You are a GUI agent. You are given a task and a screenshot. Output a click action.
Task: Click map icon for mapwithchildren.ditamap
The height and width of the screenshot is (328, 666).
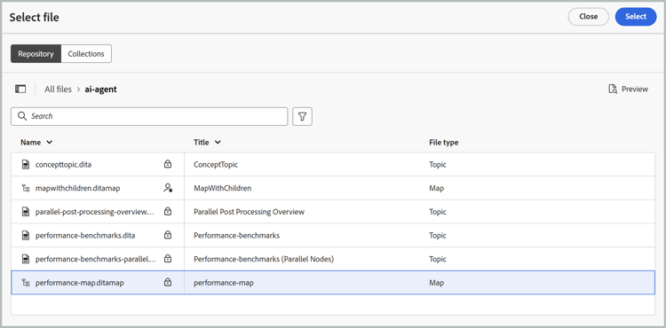[x=26, y=188]
